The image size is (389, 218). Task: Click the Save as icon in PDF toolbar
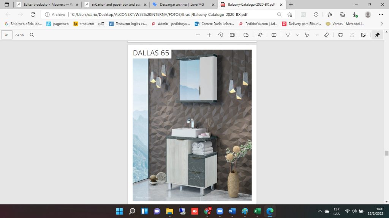pyautogui.click(x=363, y=35)
